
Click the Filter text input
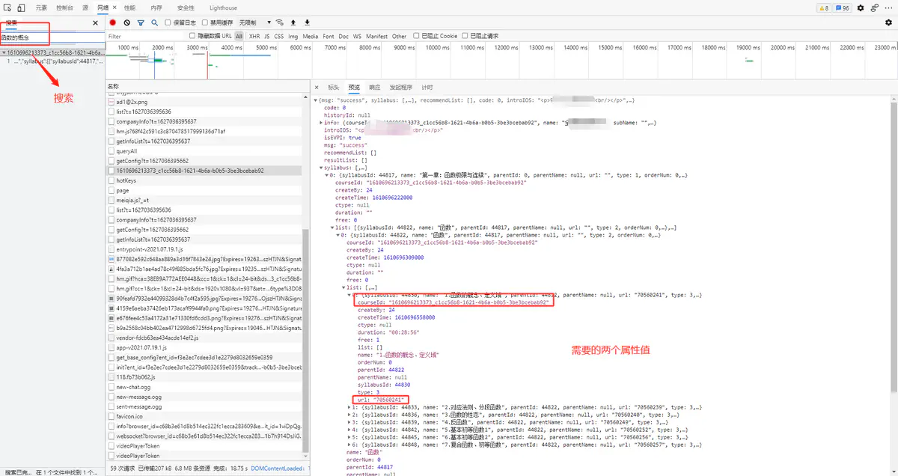146,36
